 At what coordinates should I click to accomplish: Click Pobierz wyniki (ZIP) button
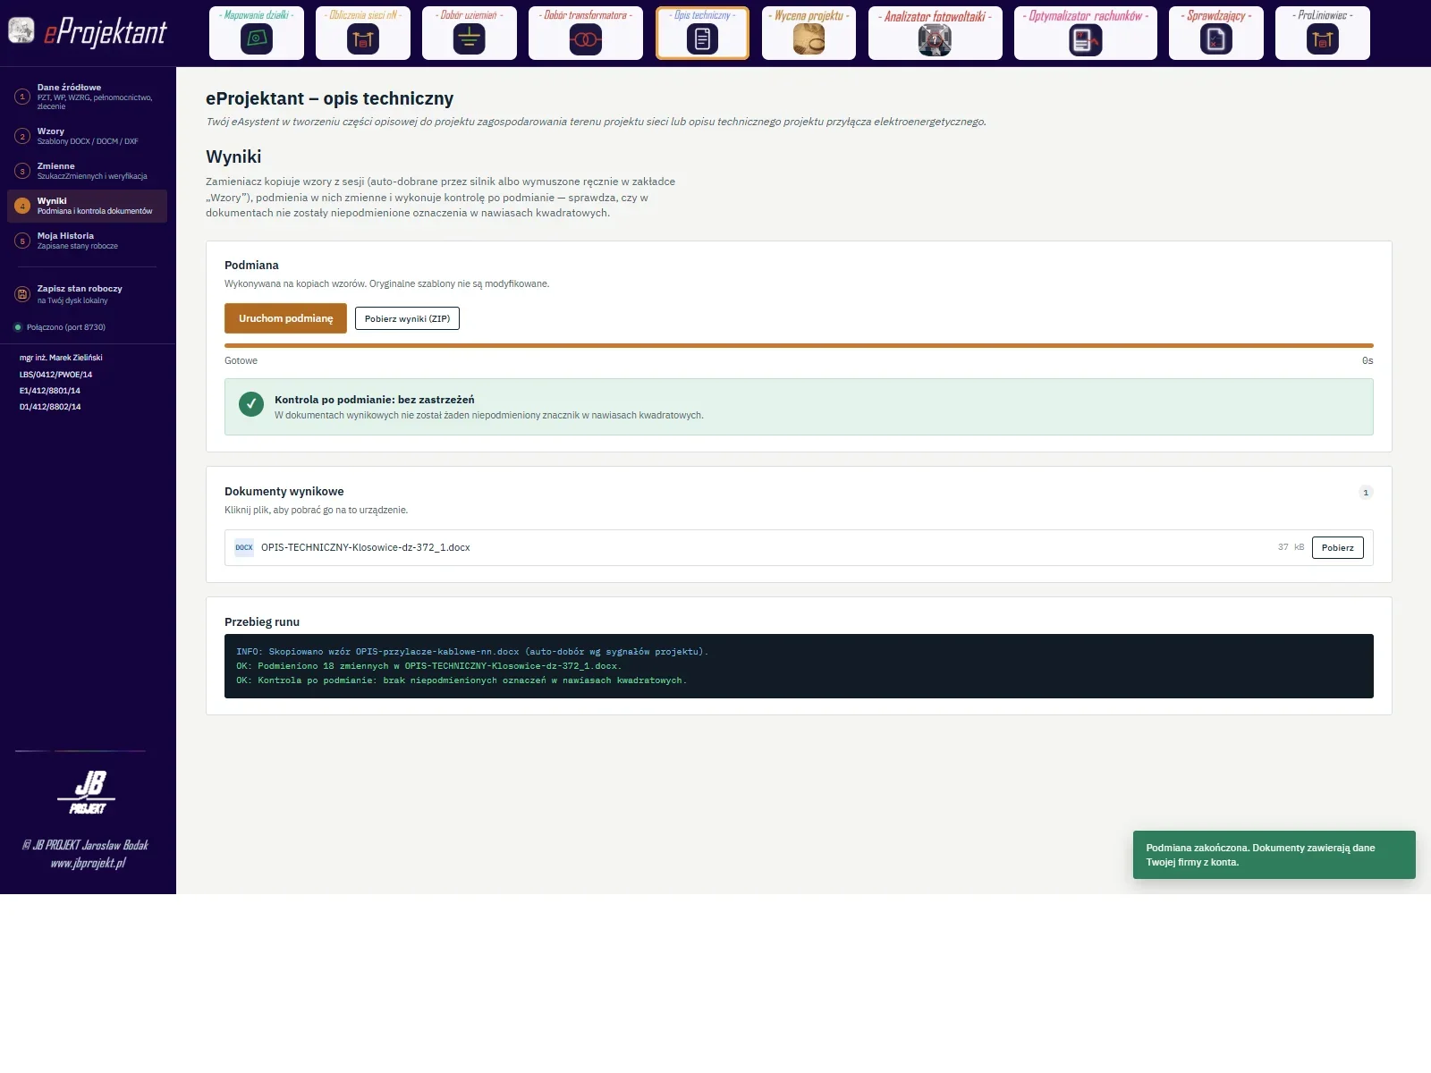pyautogui.click(x=407, y=318)
